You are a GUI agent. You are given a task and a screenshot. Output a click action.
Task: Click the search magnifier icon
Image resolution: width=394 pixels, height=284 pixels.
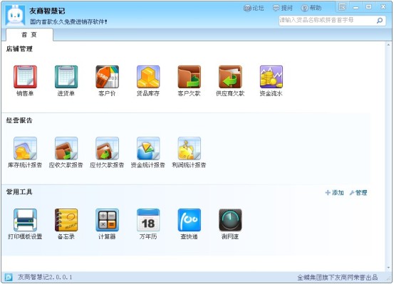click(x=380, y=21)
